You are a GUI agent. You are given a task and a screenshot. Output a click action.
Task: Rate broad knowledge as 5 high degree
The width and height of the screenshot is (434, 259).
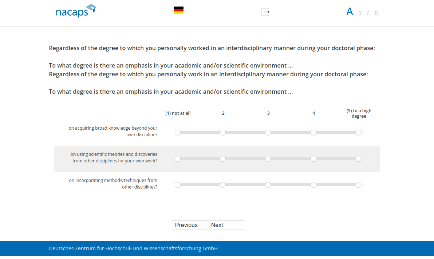[x=359, y=133]
